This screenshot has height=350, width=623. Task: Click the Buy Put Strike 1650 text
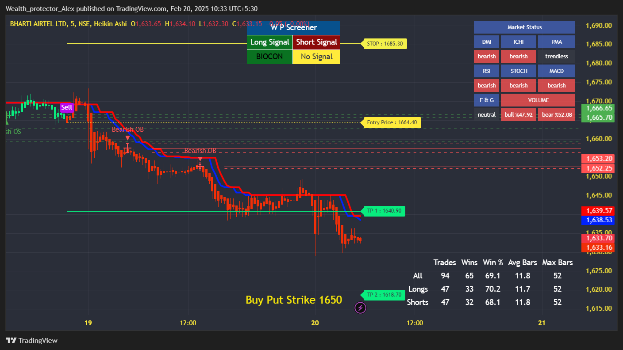294,300
